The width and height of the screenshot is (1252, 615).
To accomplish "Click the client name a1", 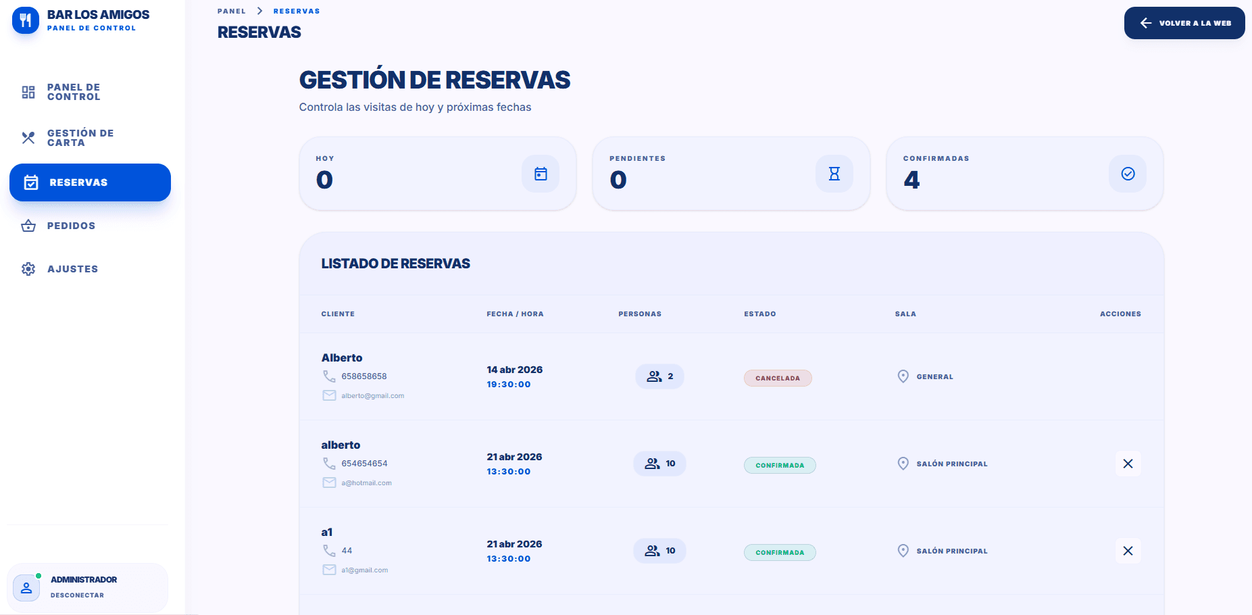I will [327, 533].
